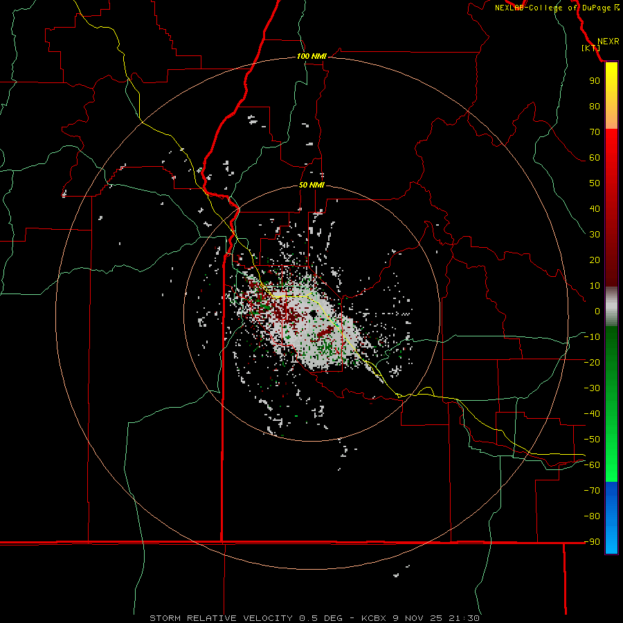This screenshot has width=623, height=623.
Task: Click the -30 scale value
Action: [x=592, y=388]
